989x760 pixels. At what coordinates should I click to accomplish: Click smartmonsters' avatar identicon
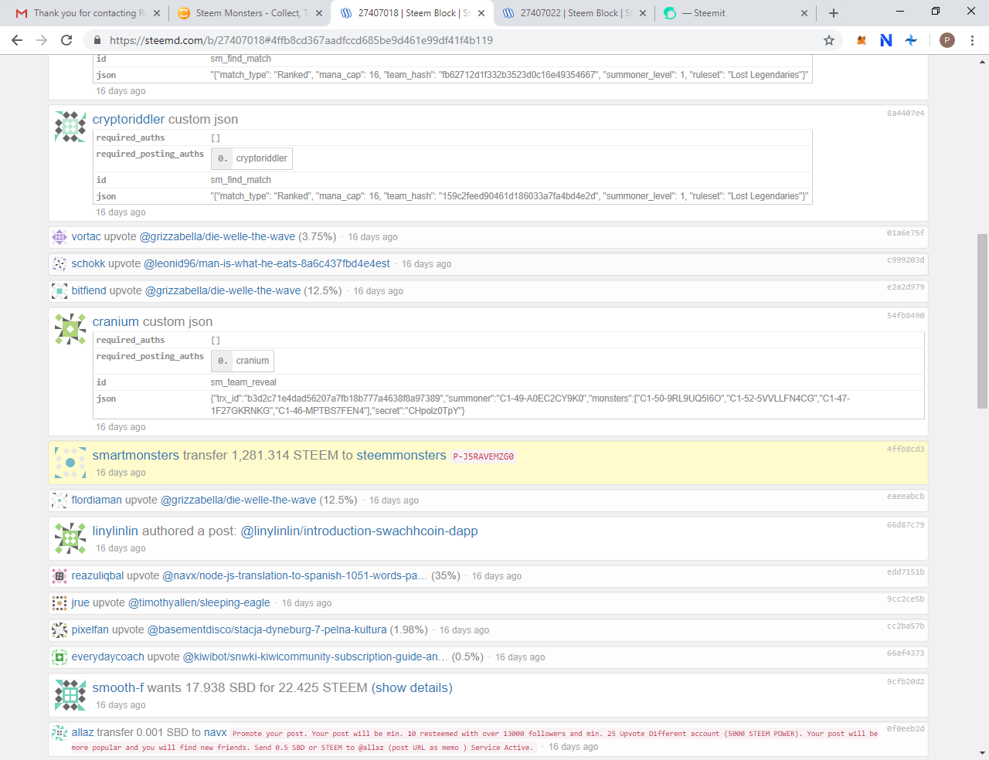70,463
